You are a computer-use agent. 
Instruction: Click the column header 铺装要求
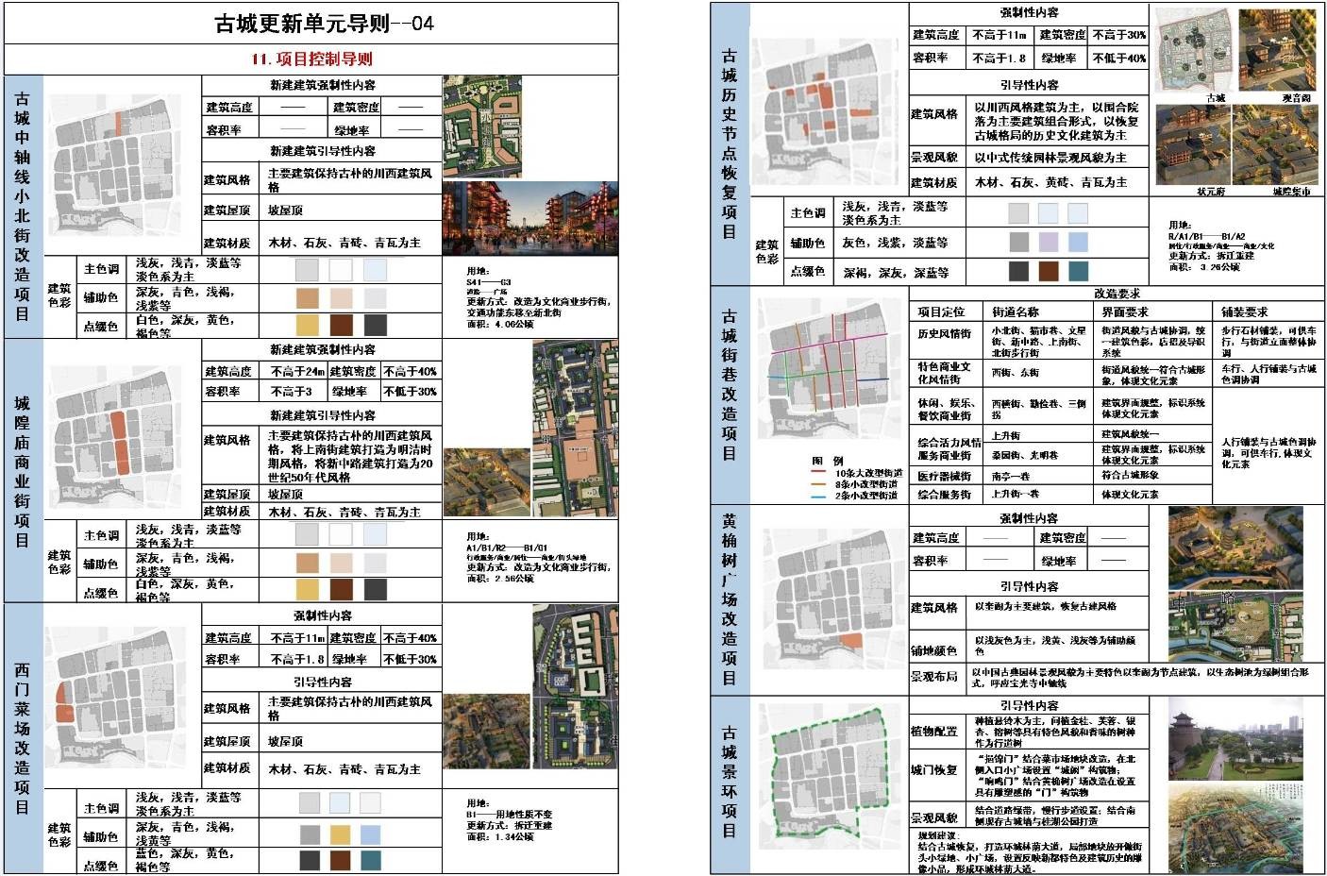click(1244, 312)
